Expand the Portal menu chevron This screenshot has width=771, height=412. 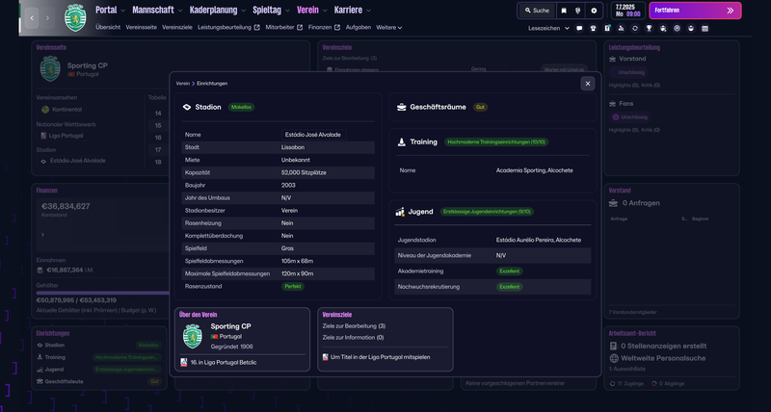point(123,11)
